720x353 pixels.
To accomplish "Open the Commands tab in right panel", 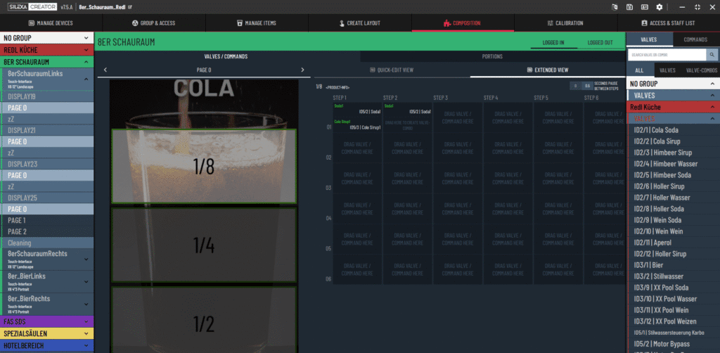I will click(695, 39).
